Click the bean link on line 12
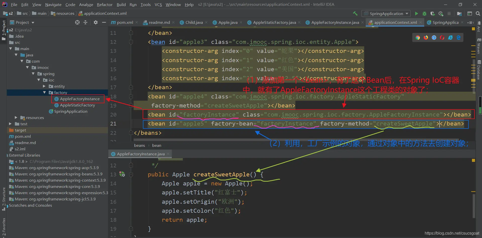482x238 pixels. [x=158, y=42]
